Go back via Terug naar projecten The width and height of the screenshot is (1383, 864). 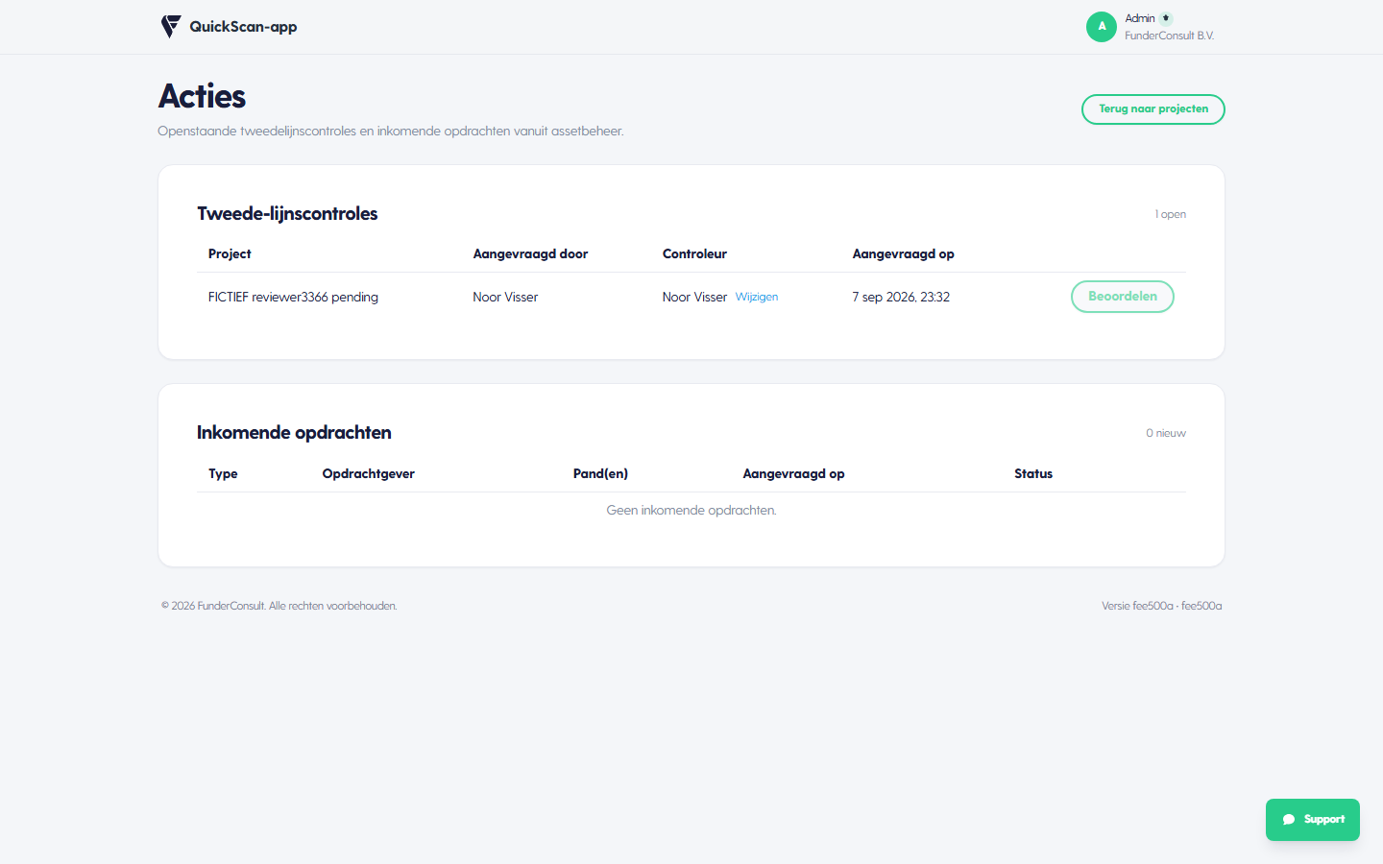tap(1153, 109)
